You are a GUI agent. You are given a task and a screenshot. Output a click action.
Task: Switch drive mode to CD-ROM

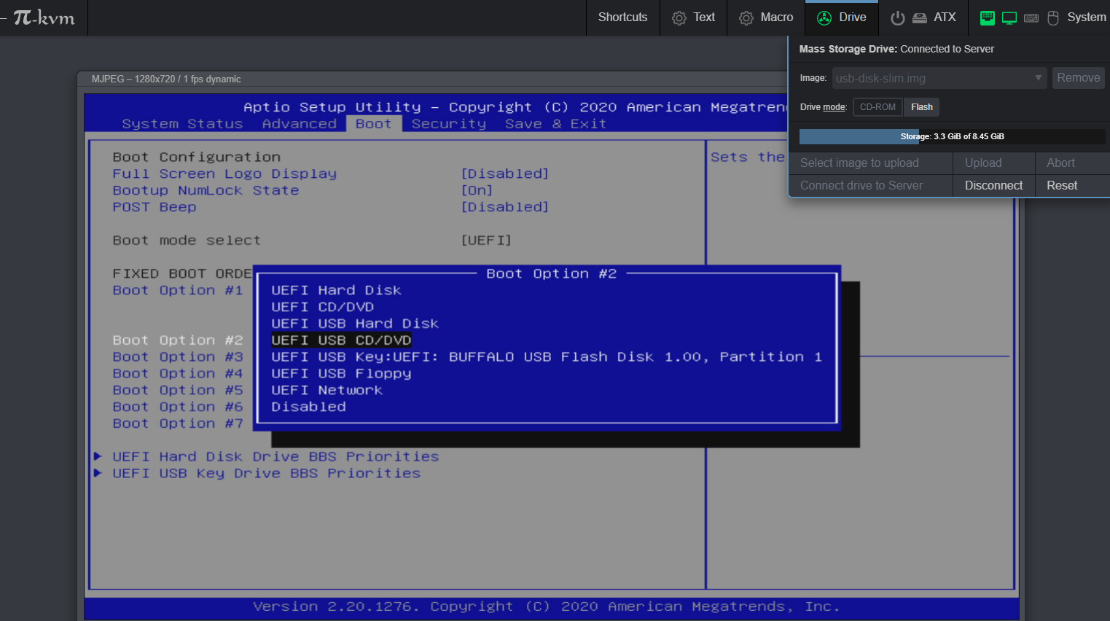tap(878, 106)
